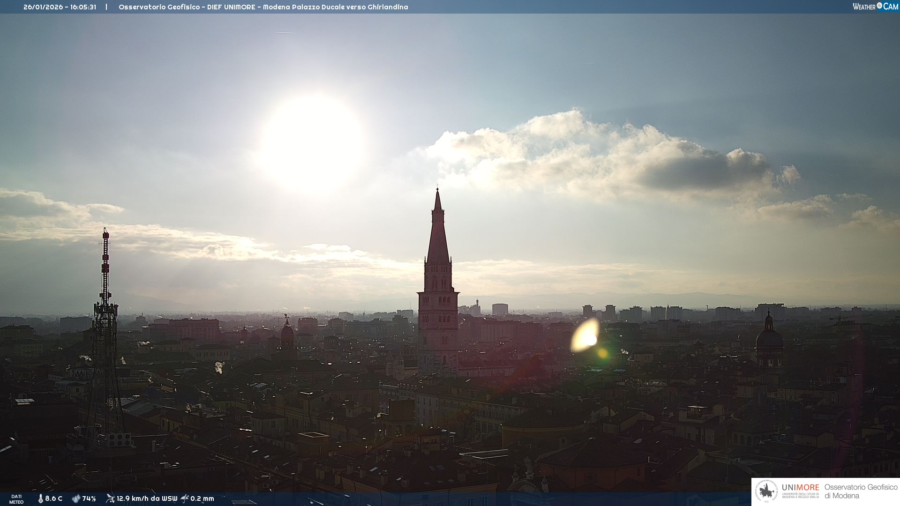900x506 pixels.
Task: Click the thermometer temperature icon
Action: pyautogui.click(x=40, y=499)
